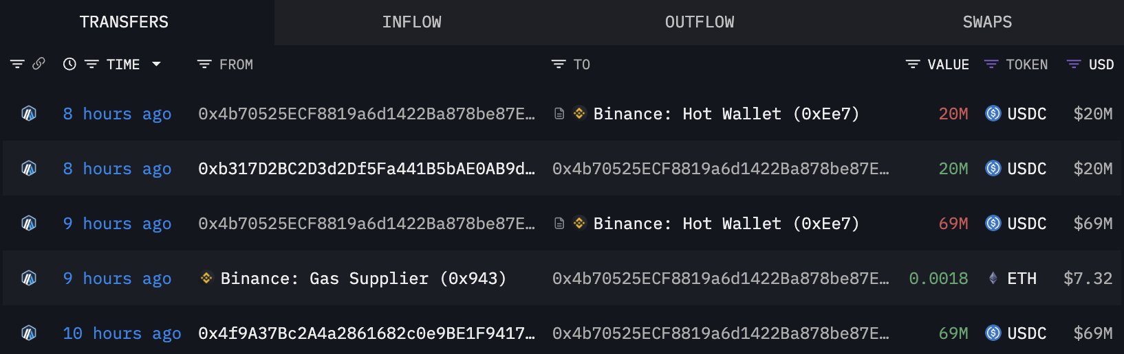Click the leftmost filter icon in header
The image size is (1124, 354).
pyautogui.click(x=17, y=64)
